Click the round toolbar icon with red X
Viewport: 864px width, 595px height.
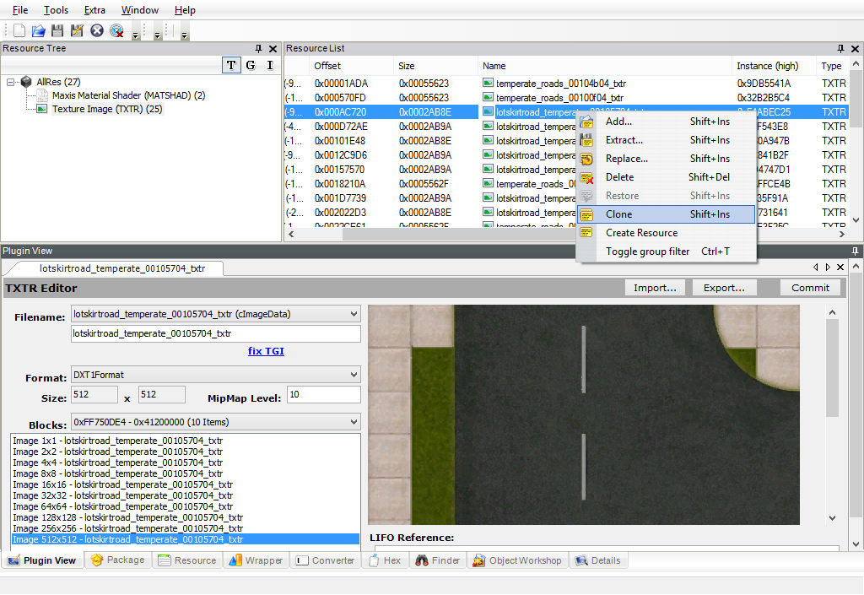tap(116, 31)
